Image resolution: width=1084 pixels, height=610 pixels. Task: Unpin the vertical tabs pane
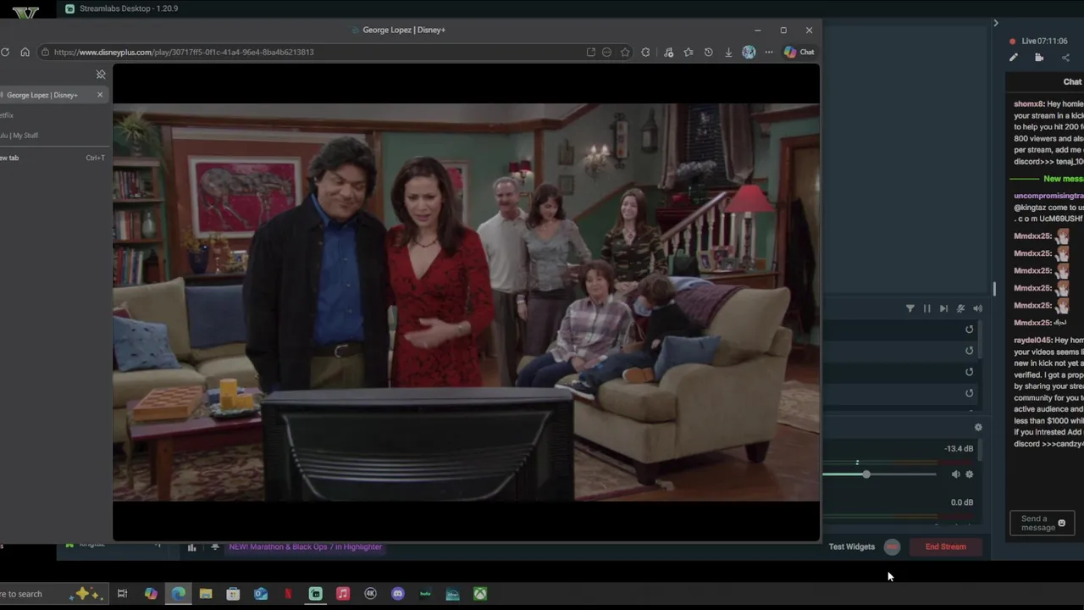point(101,75)
